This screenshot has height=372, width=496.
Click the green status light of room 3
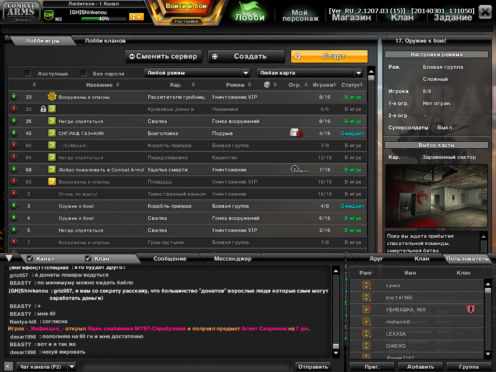pyautogui.click(x=14, y=205)
